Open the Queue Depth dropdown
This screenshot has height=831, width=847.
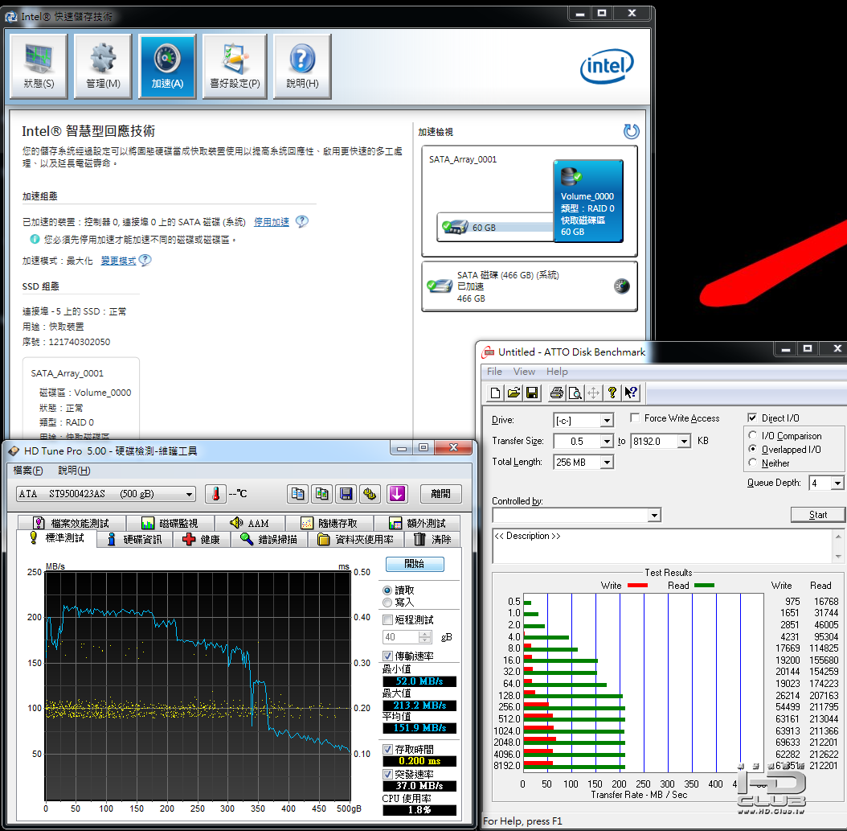point(837,483)
